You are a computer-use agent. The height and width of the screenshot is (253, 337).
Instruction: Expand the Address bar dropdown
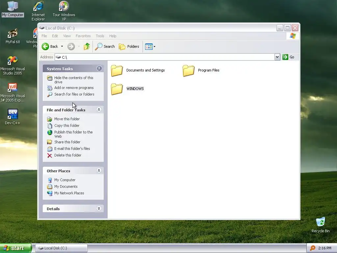point(277,57)
